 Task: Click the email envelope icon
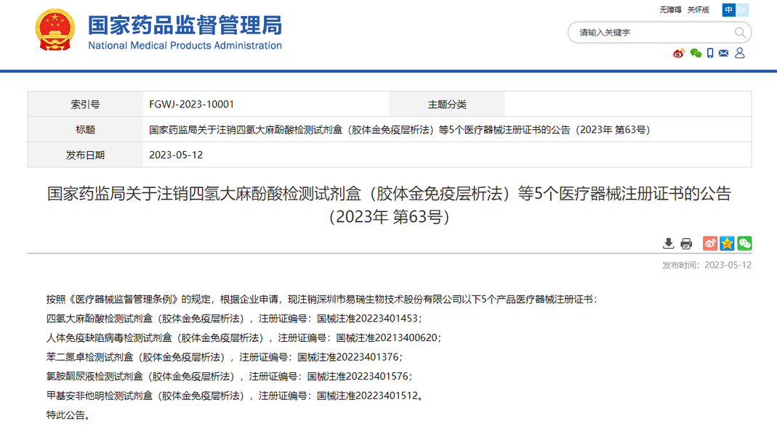(x=724, y=53)
